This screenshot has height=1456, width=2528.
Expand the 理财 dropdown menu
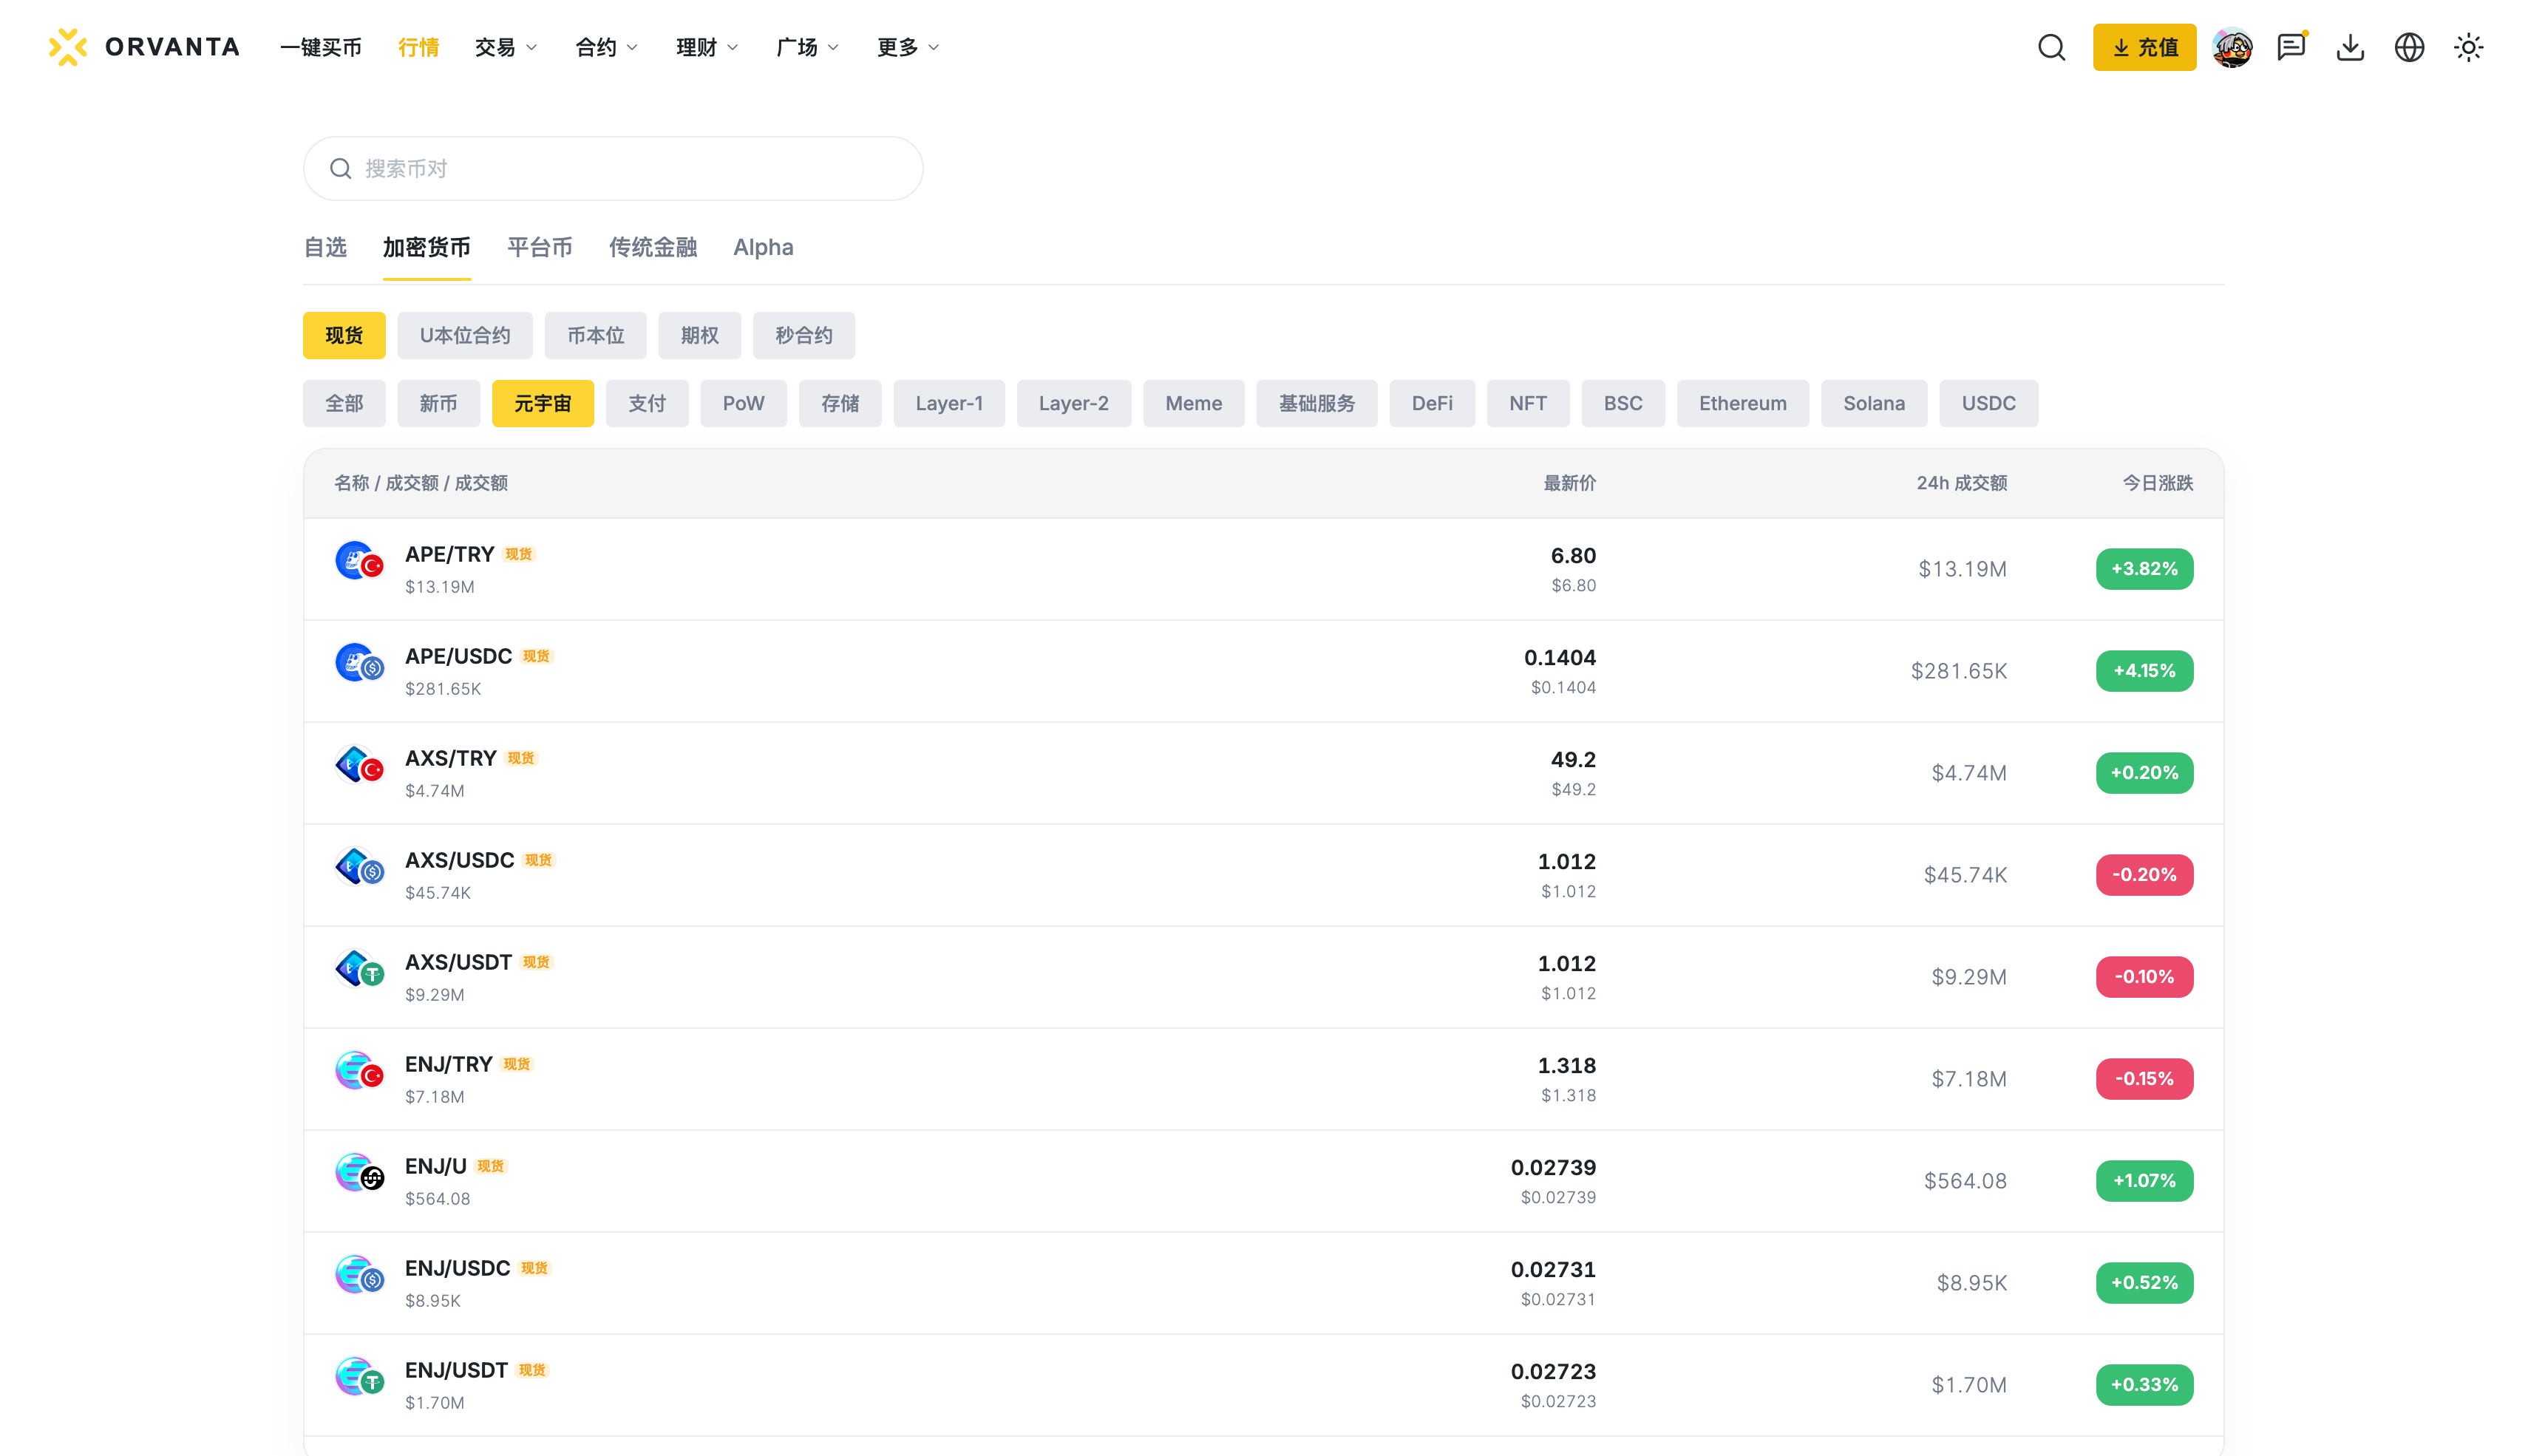707,47
